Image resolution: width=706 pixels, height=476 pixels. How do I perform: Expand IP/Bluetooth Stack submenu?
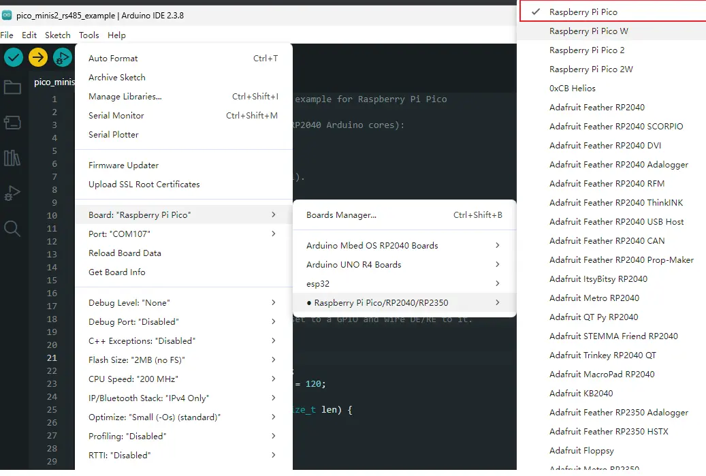pos(184,398)
